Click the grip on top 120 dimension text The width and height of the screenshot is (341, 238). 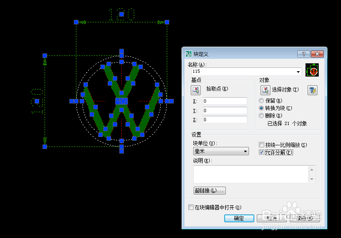tap(121, 14)
